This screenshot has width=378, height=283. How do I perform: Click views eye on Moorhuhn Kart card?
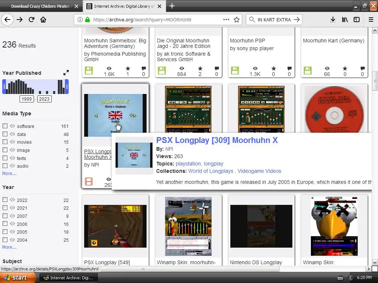tap(327, 69)
